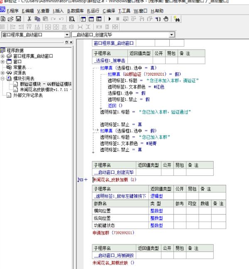The image size is (249, 269).
Task: Save the program with the floppy disk icon
Action: coord(18,19)
